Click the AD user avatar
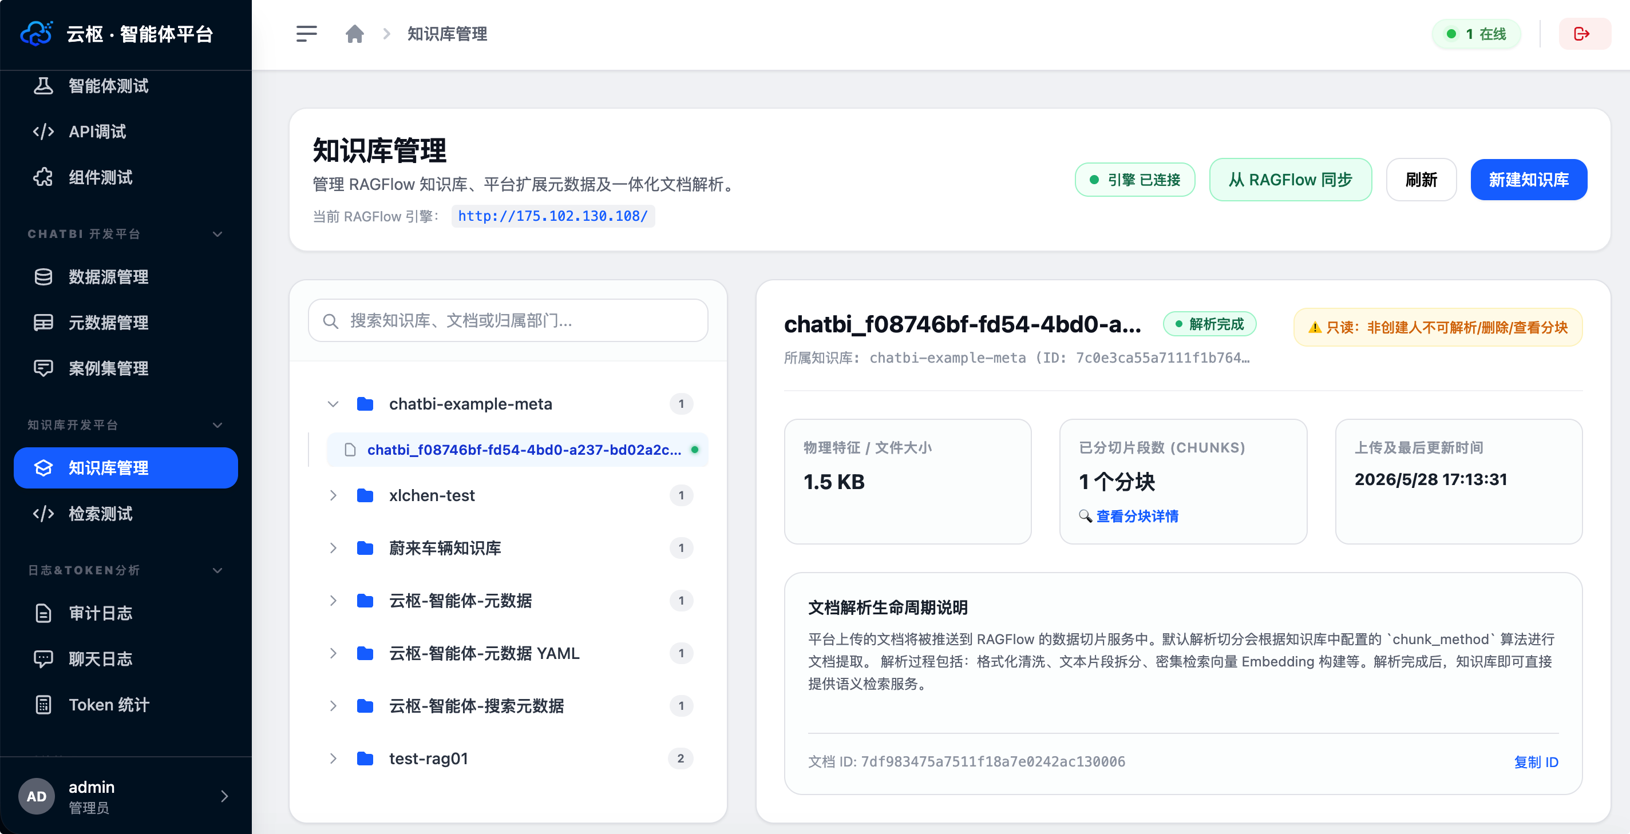The height and width of the screenshot is (834, 1630). [x=36, y=796]
